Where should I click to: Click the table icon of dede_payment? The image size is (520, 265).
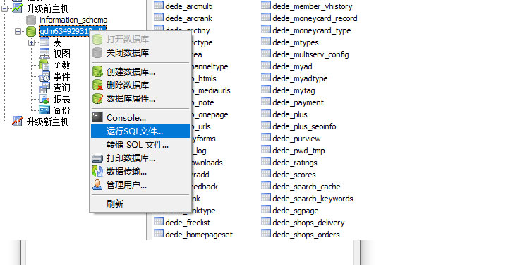point(265,102)
